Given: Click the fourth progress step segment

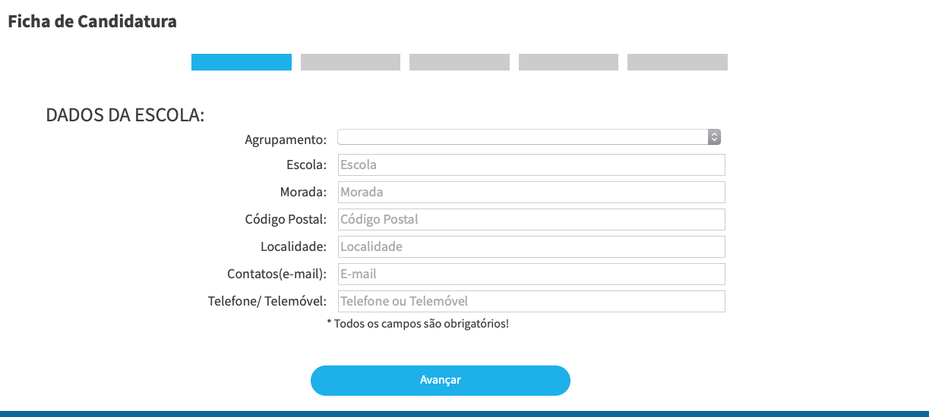Looking at the screenshot, I should [568, 62].
